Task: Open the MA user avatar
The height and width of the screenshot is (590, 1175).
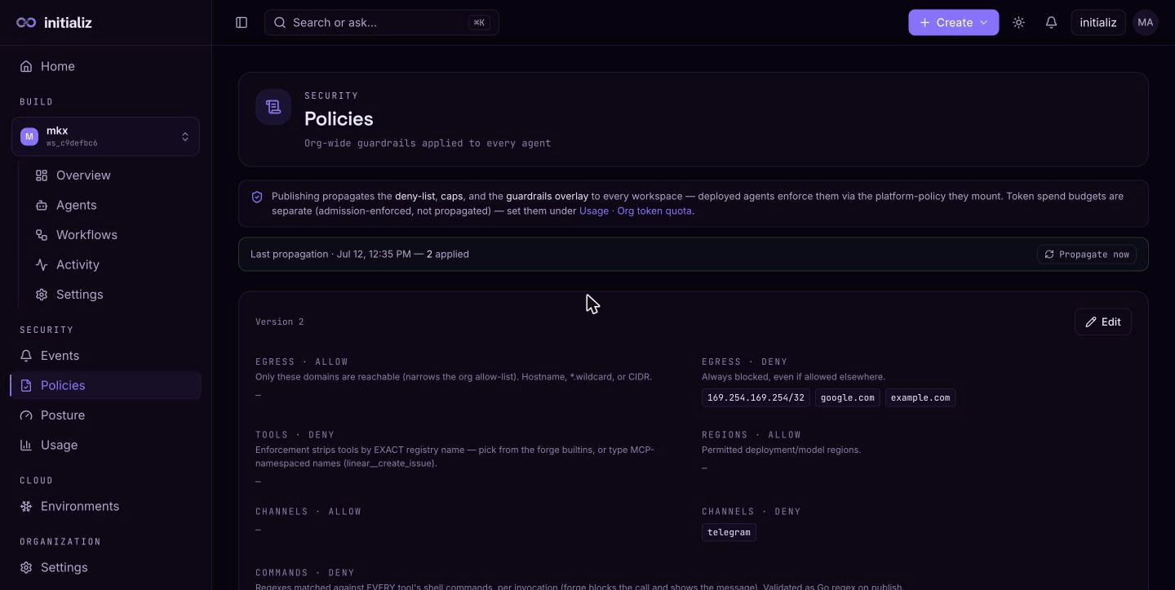Action: click(x=1146, y=23)
